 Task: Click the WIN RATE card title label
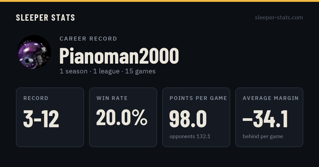point(112,98)
